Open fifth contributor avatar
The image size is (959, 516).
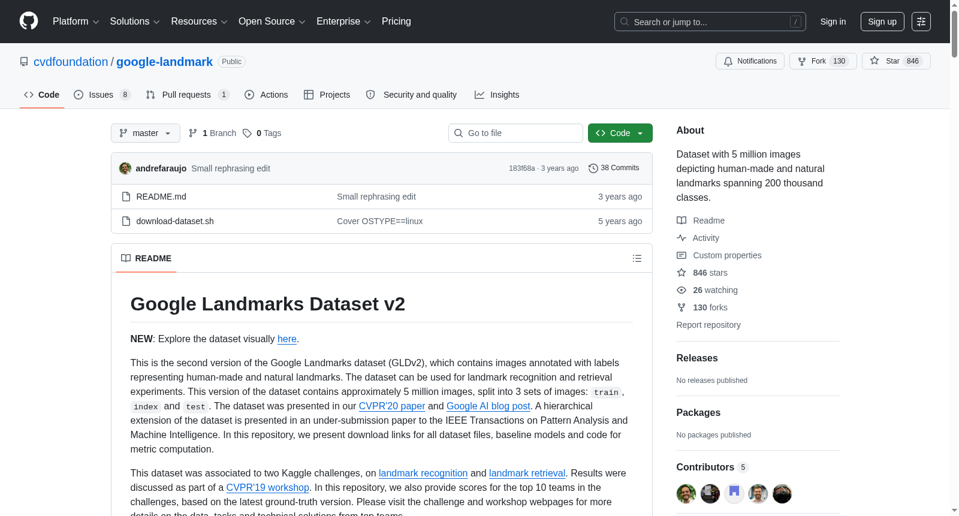click(x=782, y=494)
